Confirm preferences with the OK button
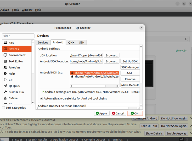The width and height of the screenshot is (192, 141). pyautogui.click(x=135, y=113)
